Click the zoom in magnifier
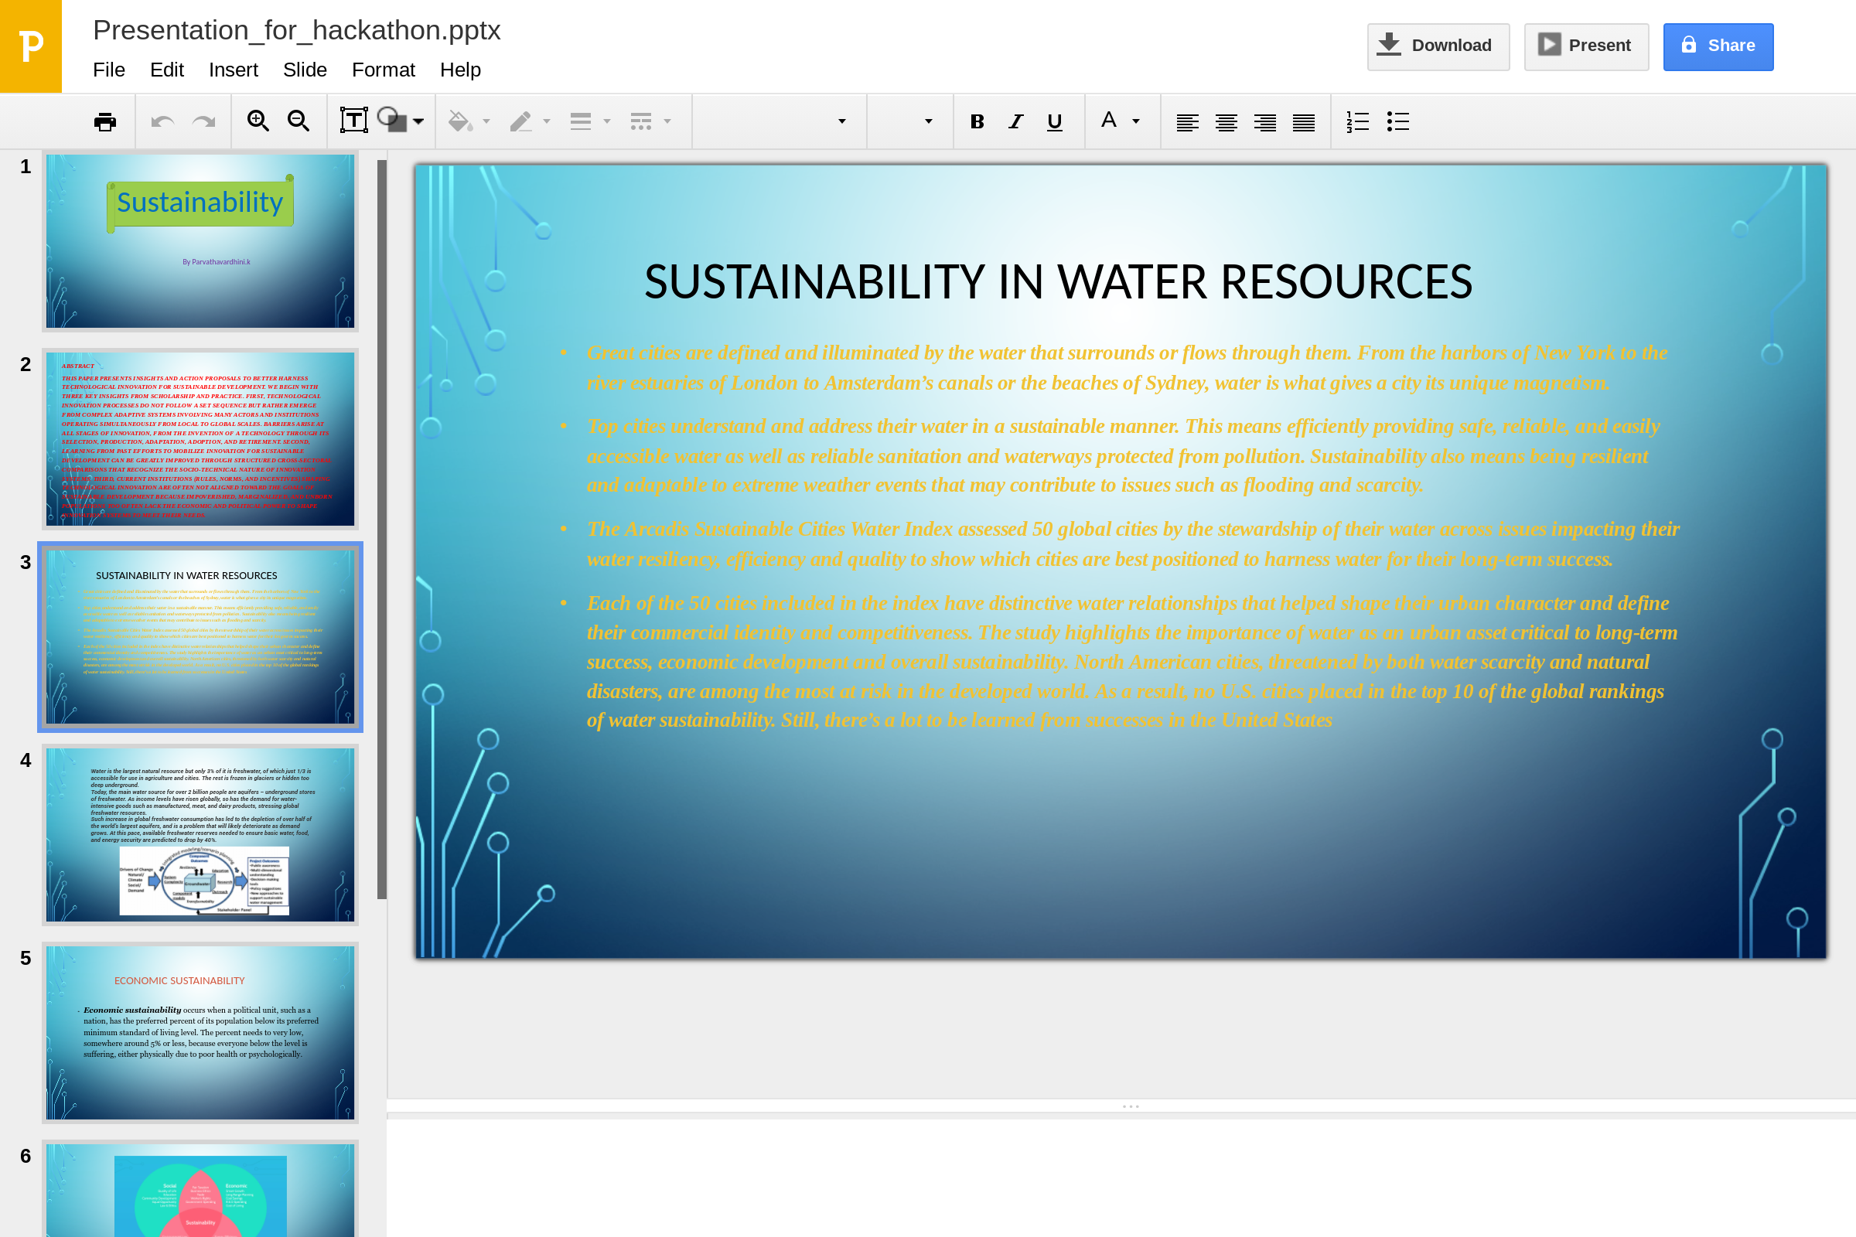 click(x=258, y=121)
